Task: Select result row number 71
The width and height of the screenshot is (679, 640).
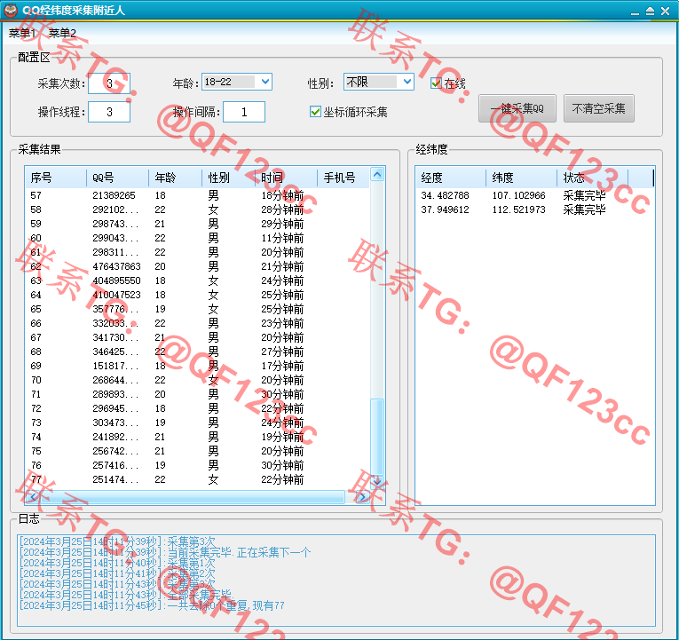Action: (x=197, y=394)
